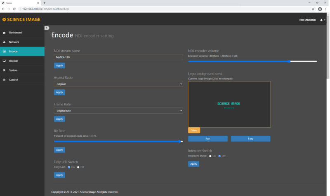Bookmark this page with star icon
330x196 pixels.
pos(313,9)
